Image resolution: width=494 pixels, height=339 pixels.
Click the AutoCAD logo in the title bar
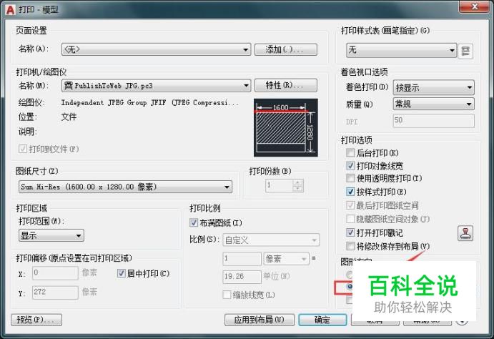(10, 10)
